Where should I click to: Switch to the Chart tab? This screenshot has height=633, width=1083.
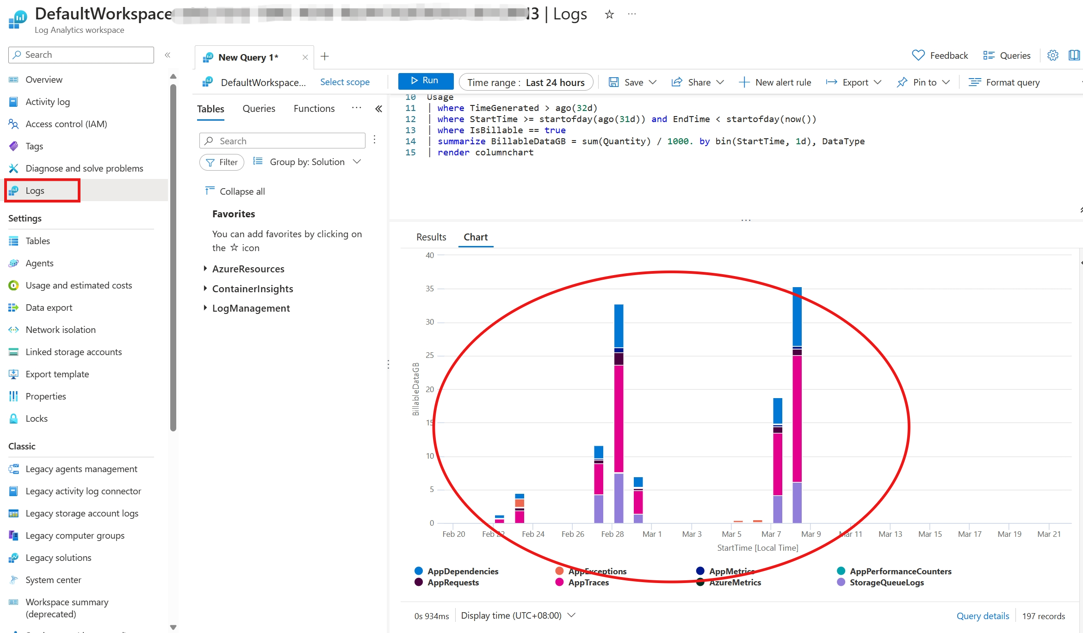coord(476,237)
